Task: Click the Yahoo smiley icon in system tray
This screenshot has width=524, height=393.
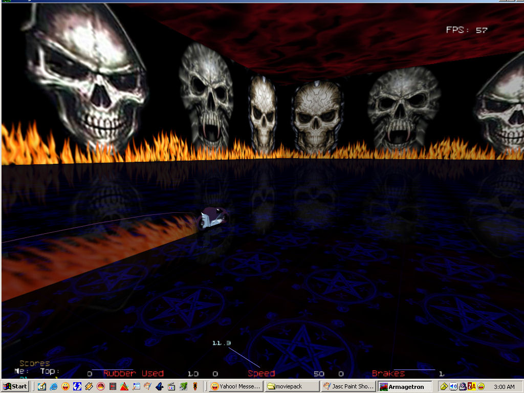Action: (x=481, y=386)
